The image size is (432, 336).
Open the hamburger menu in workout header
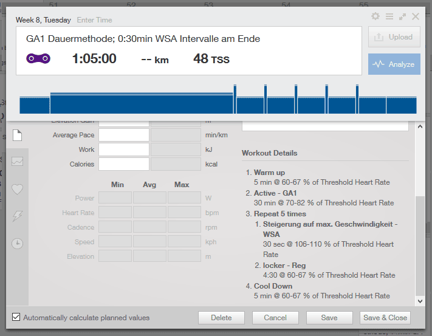coord(389,17)
